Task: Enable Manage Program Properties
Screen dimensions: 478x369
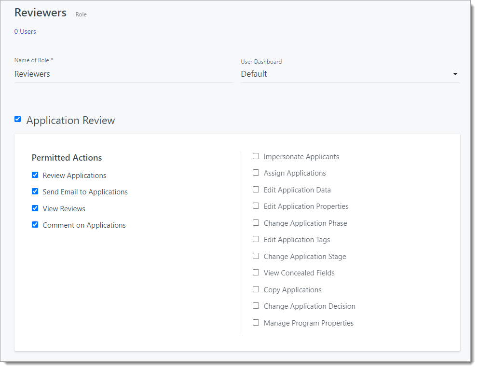Action: tap(256, 322)
